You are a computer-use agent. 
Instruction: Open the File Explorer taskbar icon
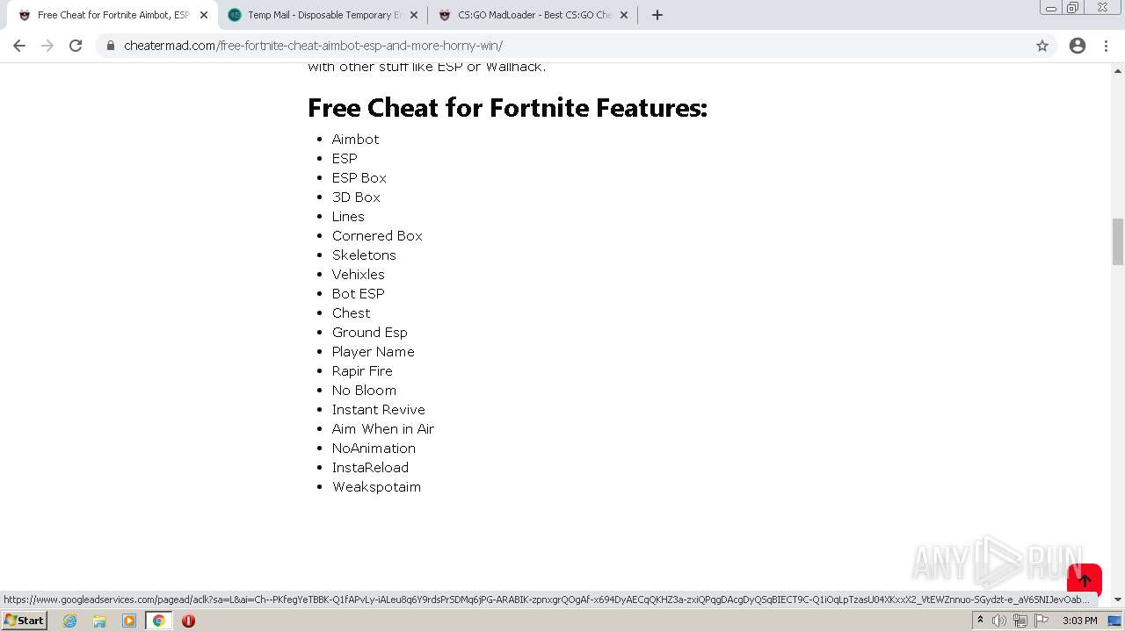pos(99,621)
